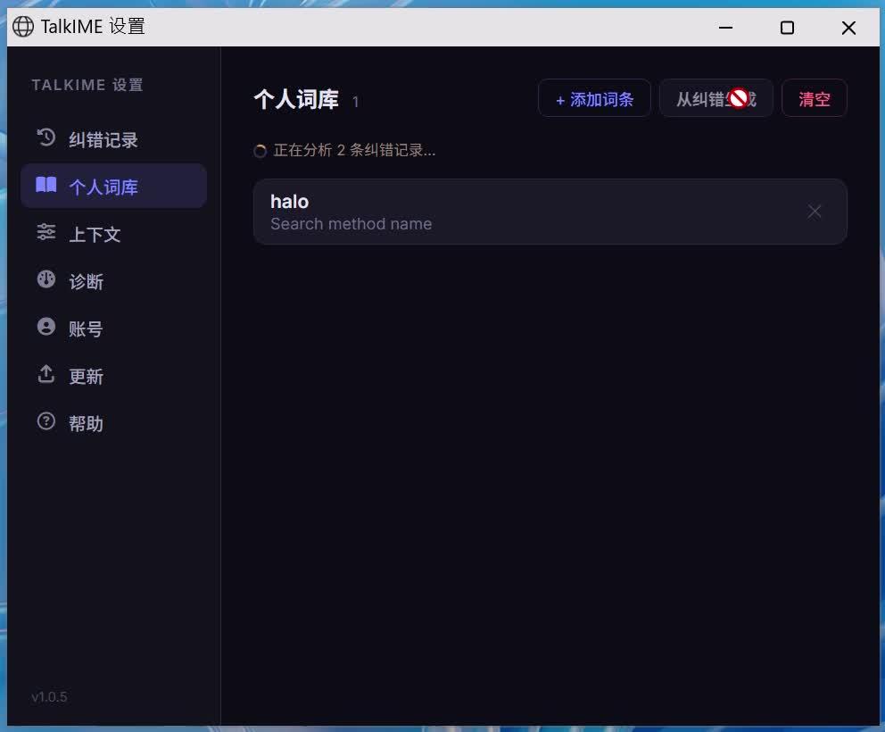This screenshot has height=732, width=885.
Task: Open the 诊断 page
Action: 113,280
